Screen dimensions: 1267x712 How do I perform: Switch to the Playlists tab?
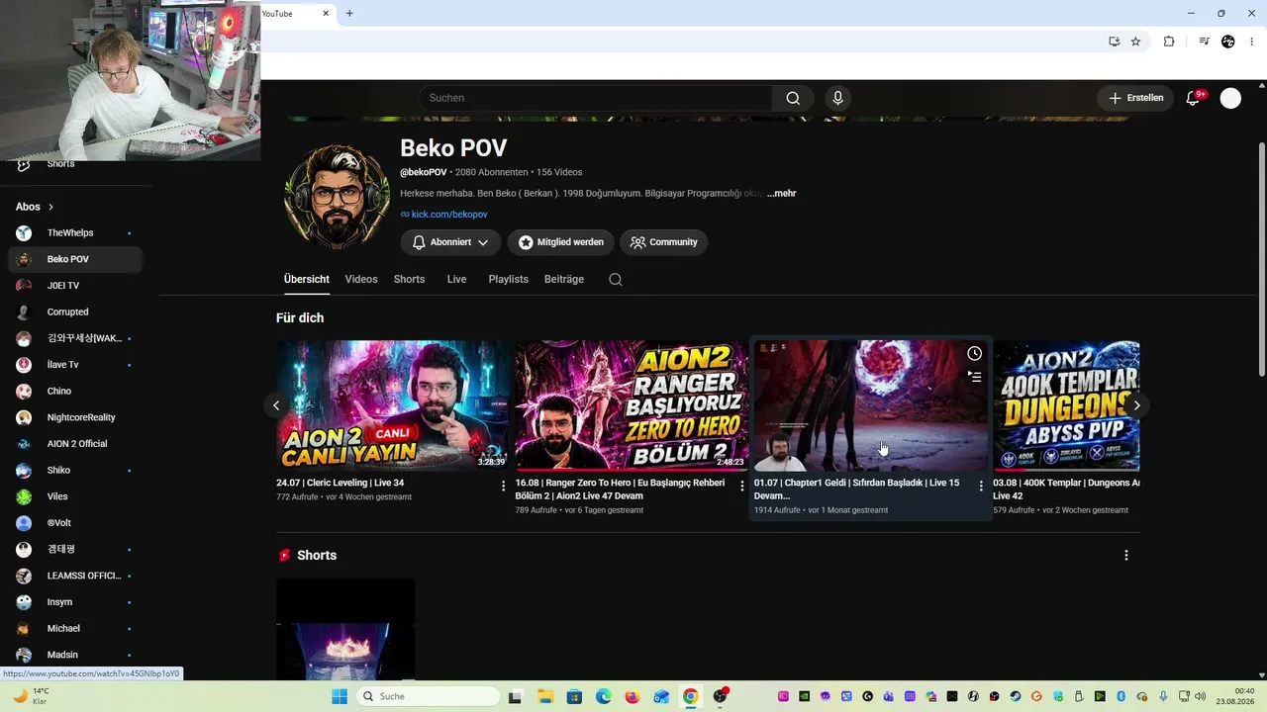[x=508, y=280]
